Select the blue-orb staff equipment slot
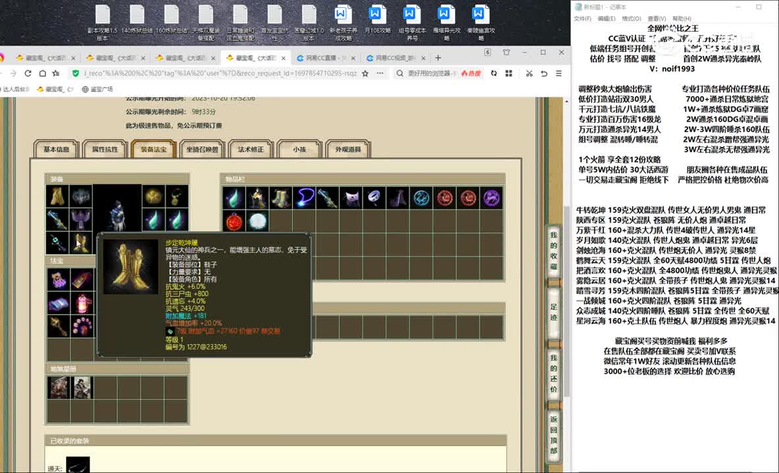Screen dimensions: 779x473 pos(57,243)
